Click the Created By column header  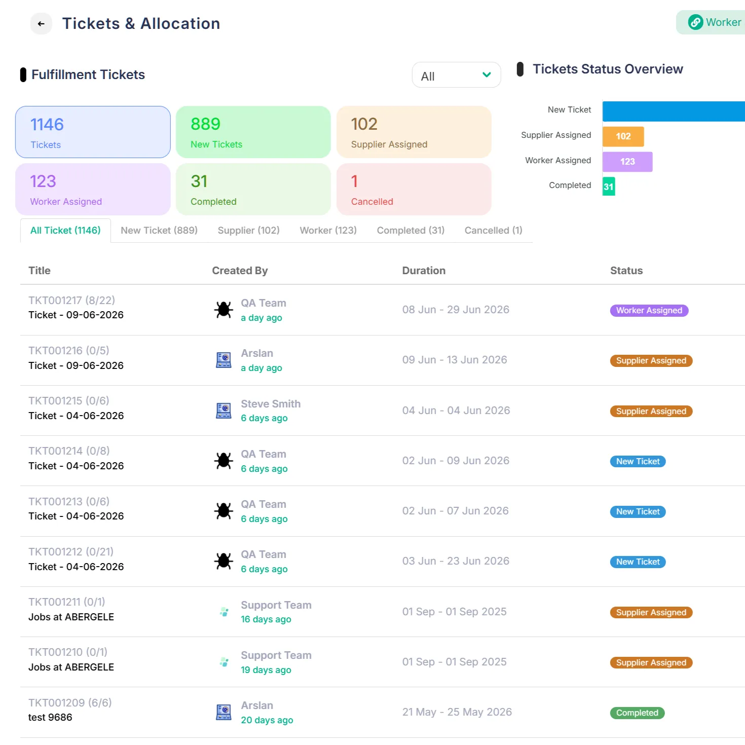click(240, 271)
